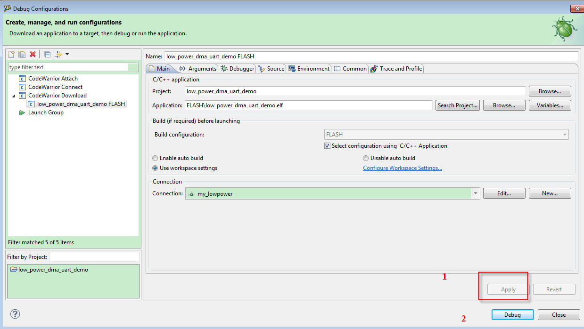Viewport: 584px width, 329px height.
Task: Click Search Project button
Action: coord(458,105)
